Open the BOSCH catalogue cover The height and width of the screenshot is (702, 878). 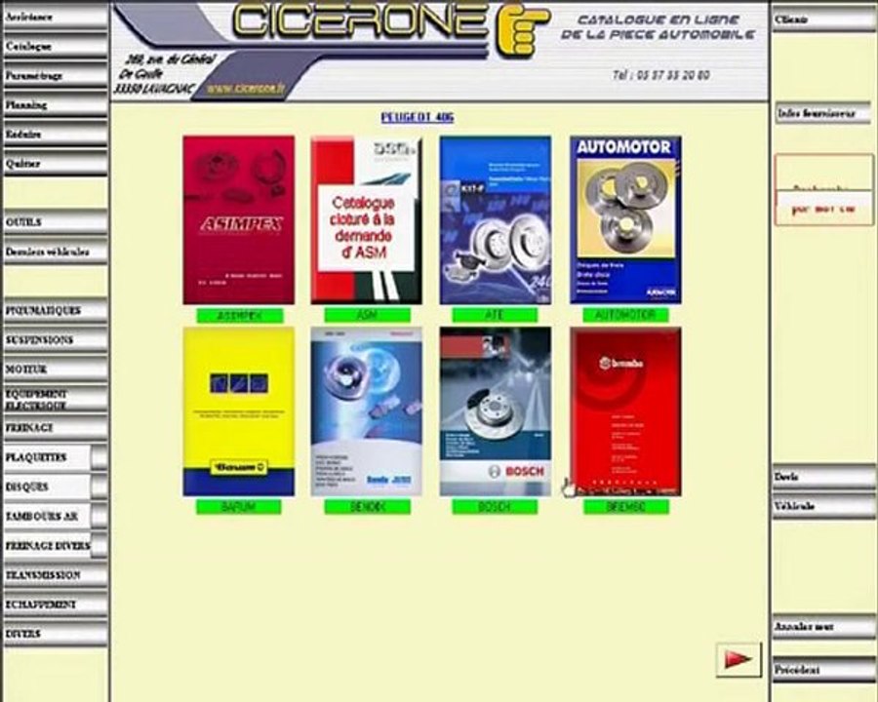tap(495, 411)
